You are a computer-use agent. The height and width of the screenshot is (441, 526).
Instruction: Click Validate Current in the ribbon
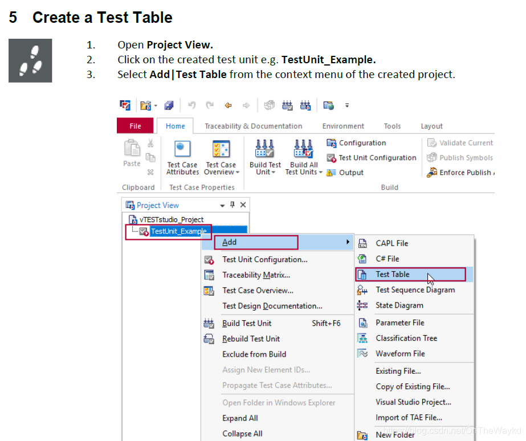click(x=460, y=143)
